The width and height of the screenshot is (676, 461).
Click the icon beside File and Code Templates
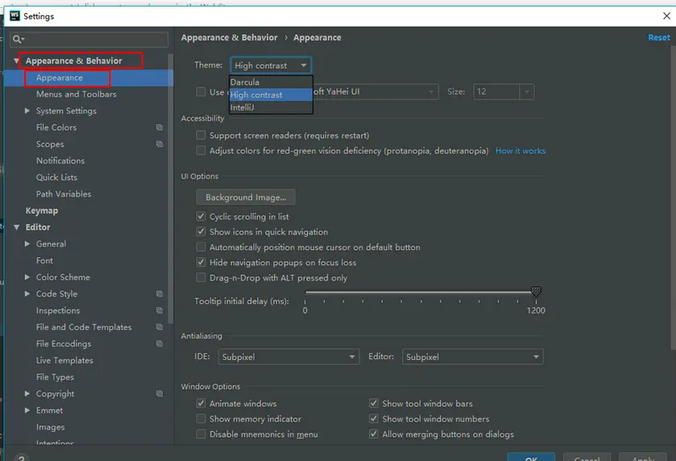click(160, 328)
